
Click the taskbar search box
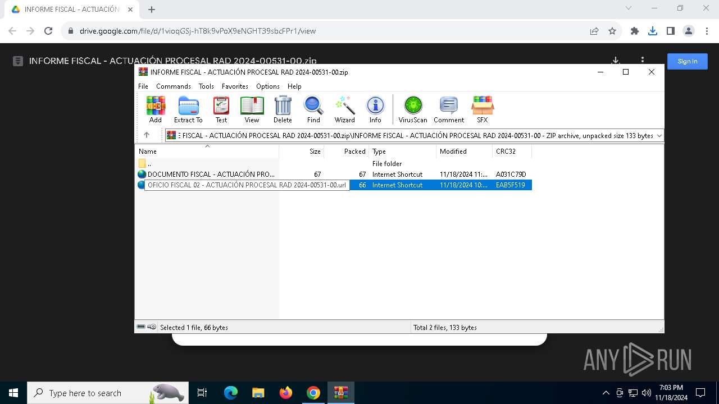107,393
